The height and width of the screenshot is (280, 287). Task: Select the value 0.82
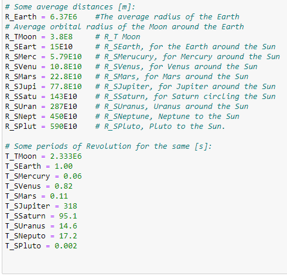click(64, 186)
